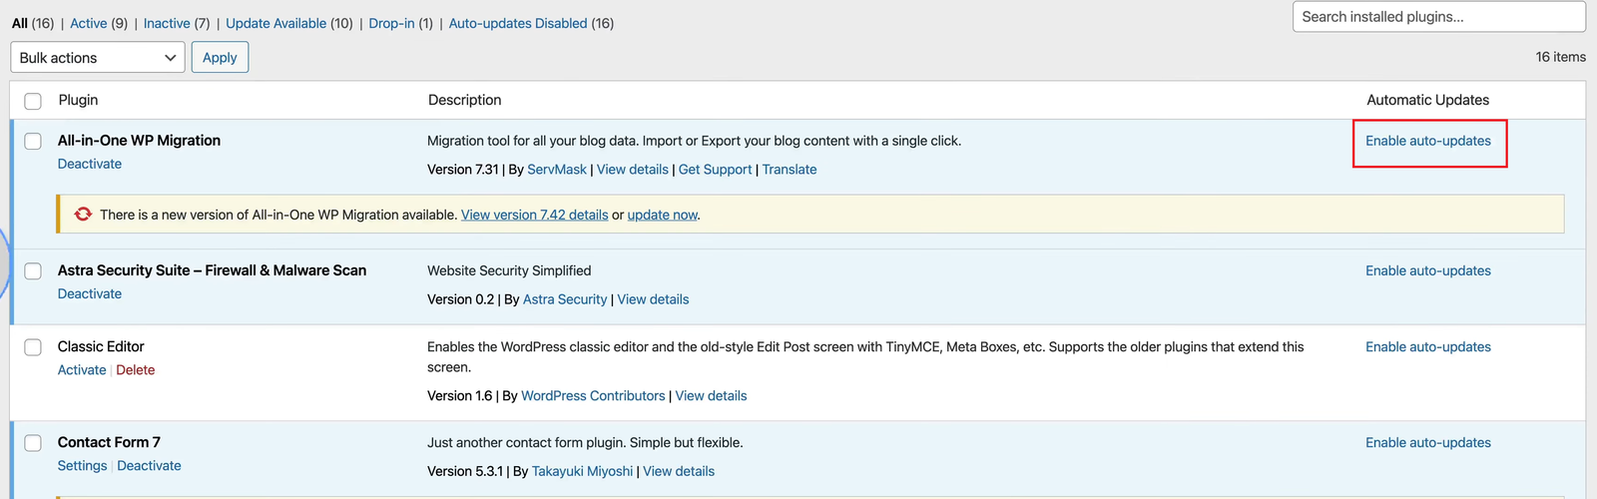Open the Get Support link
The height and width of the screenshot is (499, 1597).
pos(715,170)
